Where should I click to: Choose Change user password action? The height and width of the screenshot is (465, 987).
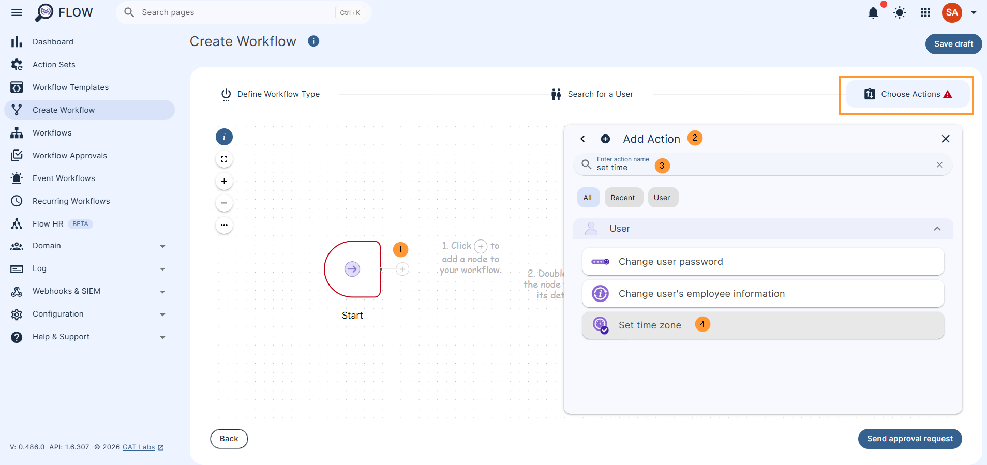(x=763, y=262)
